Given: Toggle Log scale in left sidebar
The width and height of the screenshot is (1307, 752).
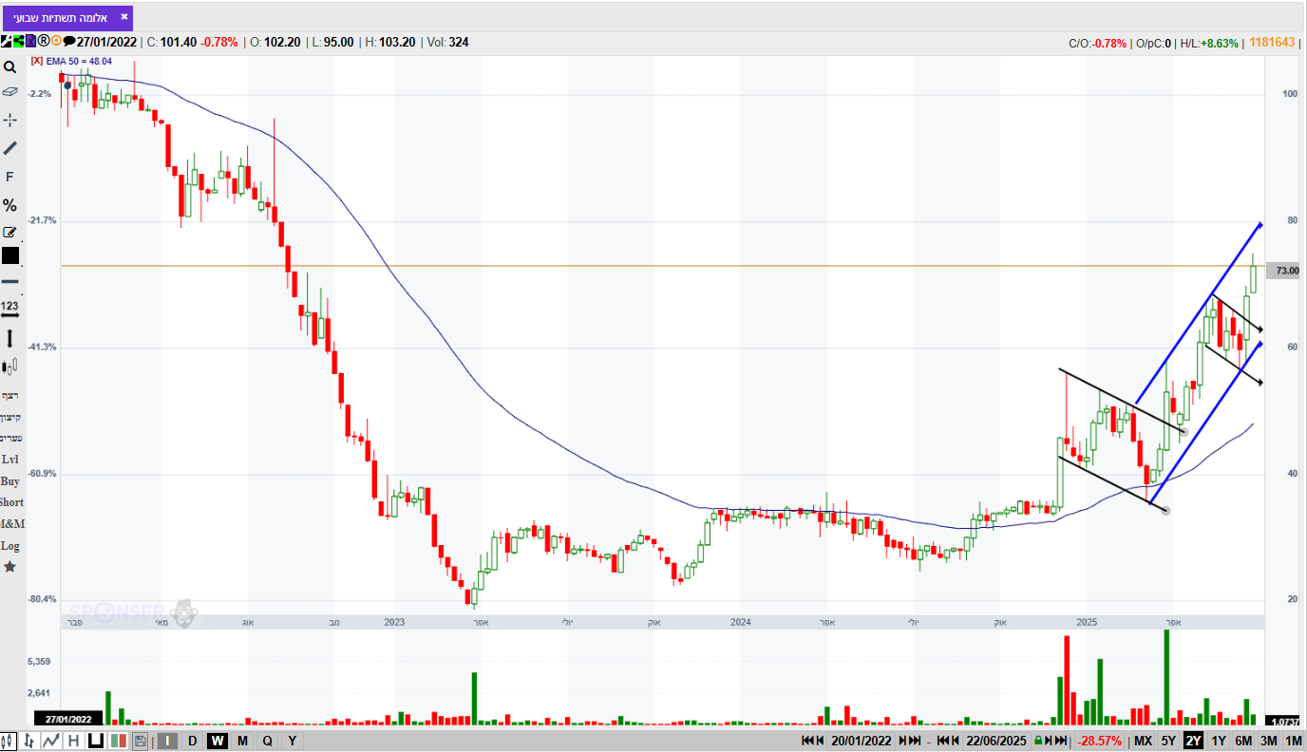Looking at the screenshot, I should [9, 546].
